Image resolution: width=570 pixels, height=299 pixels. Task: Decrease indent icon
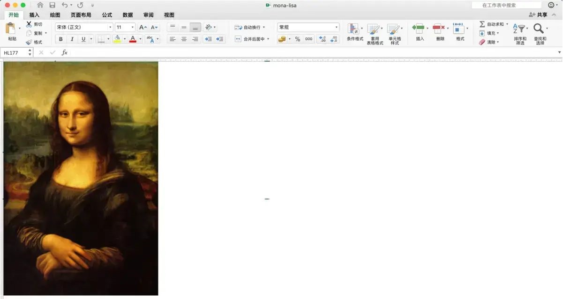click(x=208, y=39)
